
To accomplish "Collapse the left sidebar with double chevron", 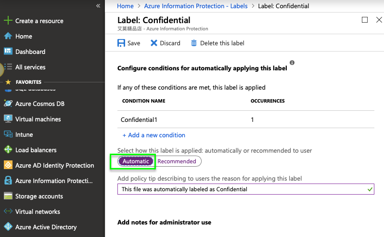I will [x=98, y=6].
